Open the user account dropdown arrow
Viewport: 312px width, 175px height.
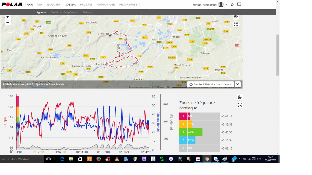(226, 5)
